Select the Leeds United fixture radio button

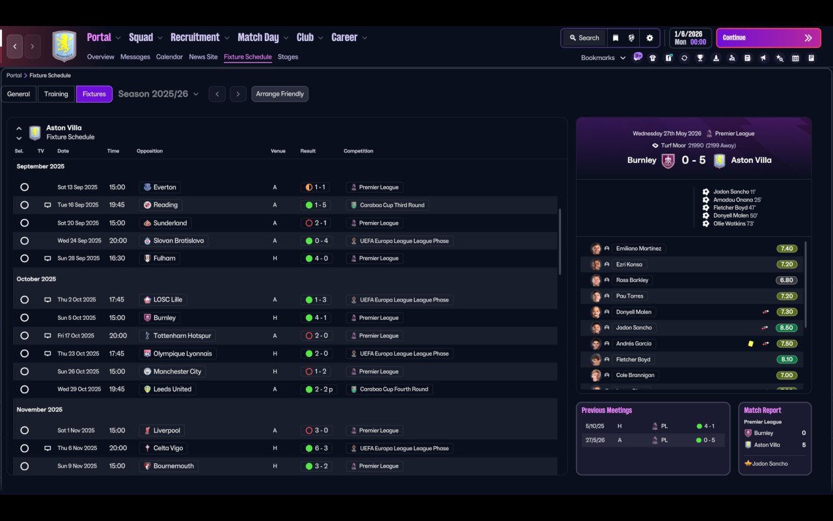tap(24, 389)
